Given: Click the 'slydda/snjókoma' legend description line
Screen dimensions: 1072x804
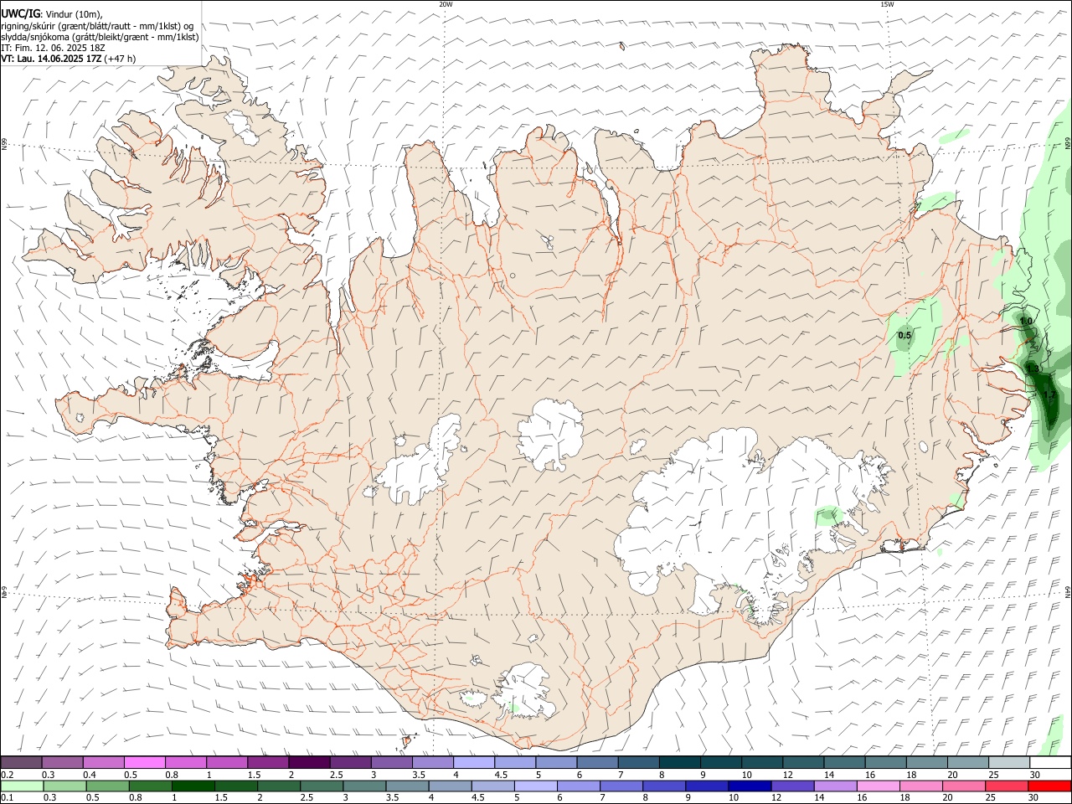Looking at the screenshot, I should point(100,37).
